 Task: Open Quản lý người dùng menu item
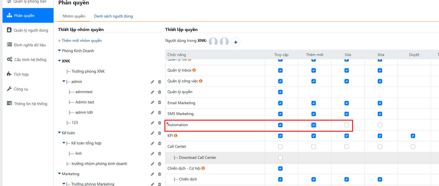(31, 30)
